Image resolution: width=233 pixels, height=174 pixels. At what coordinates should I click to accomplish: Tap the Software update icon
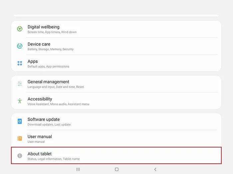coord(20,121)
